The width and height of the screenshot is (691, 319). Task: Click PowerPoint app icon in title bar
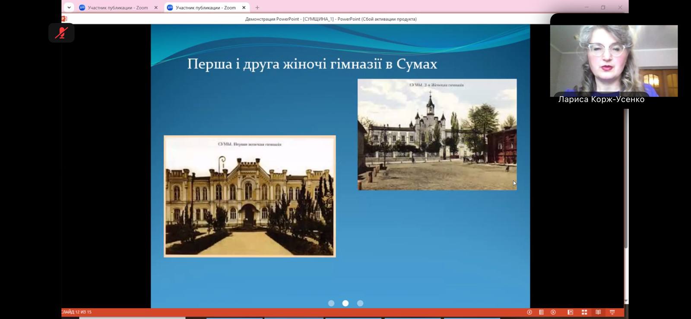pos(64,19)
